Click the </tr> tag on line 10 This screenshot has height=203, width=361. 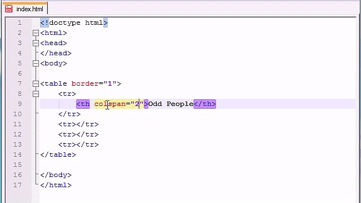[x=69, y=114]
